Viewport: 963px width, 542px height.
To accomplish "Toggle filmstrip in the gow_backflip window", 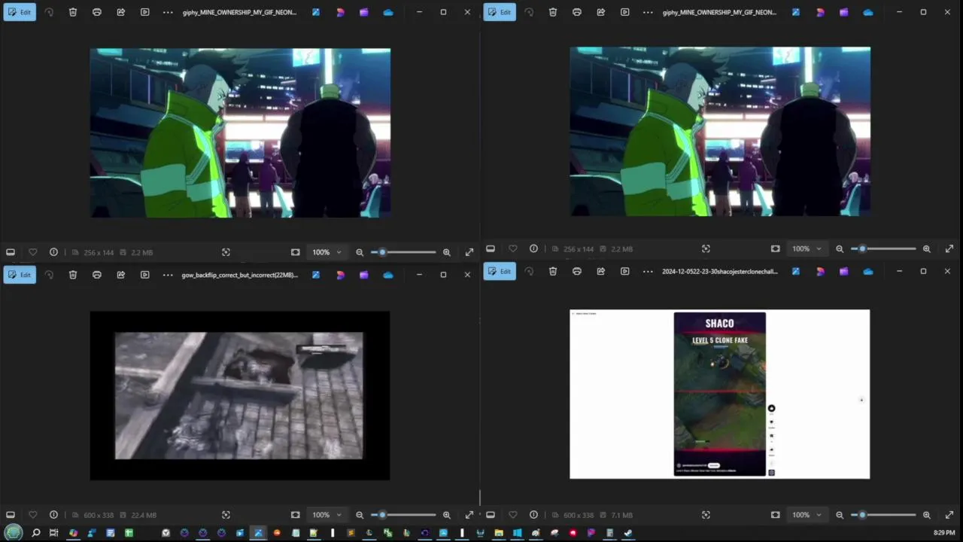I will point(11,515).
